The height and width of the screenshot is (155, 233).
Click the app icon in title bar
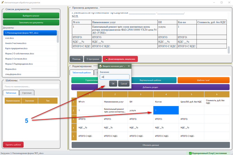[x=2, y=2]
